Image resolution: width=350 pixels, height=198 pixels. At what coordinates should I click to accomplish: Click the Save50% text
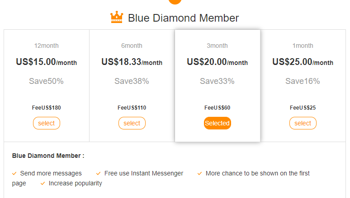(x=47, y=81)
